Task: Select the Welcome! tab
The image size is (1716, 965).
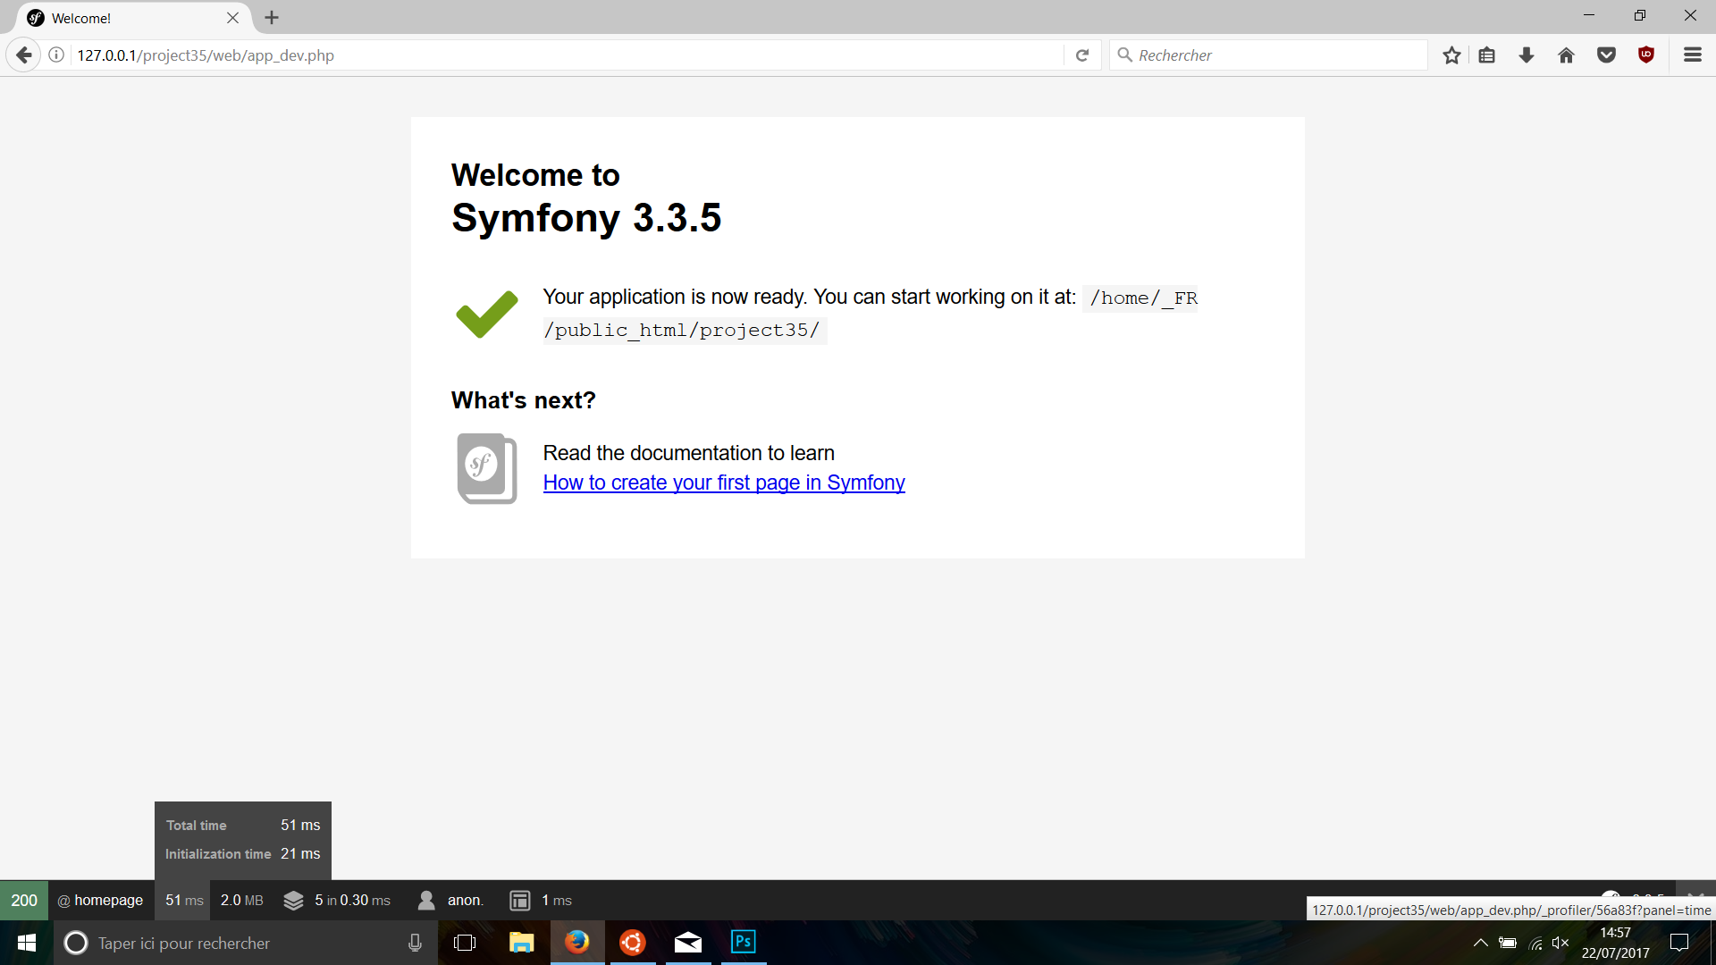Action: (x=125, y=18)
